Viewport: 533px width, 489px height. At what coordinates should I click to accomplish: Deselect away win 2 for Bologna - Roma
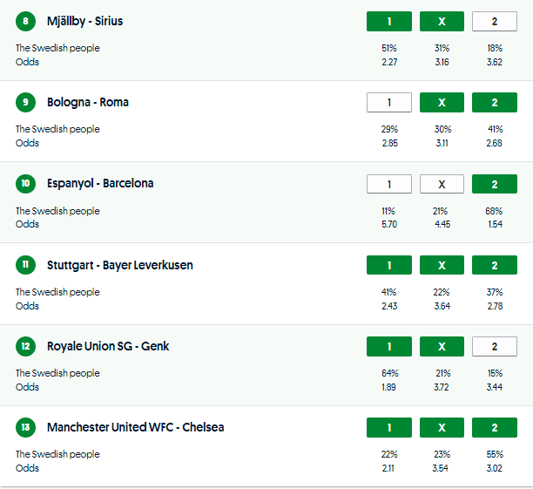(x=494, y=103)
